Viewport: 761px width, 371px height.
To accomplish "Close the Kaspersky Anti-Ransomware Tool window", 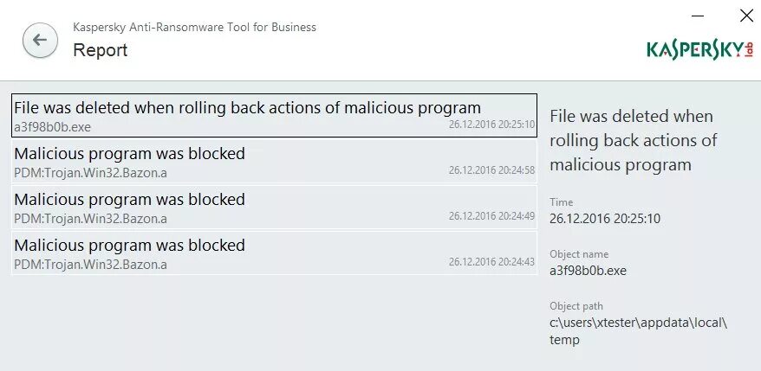I will [745, 16].
